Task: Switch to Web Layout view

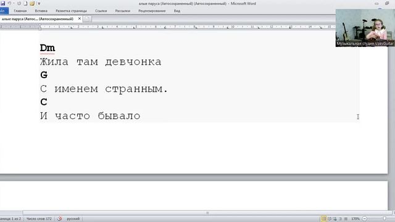Action: [335, 219]
